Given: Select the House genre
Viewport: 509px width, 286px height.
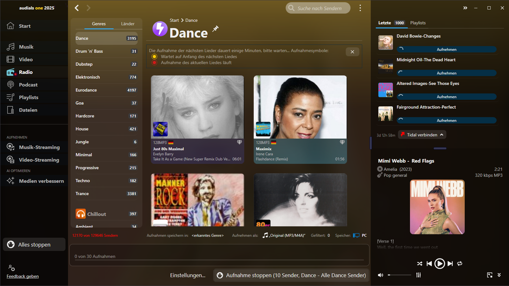Looking at the screenshot, I should [106, 129].
